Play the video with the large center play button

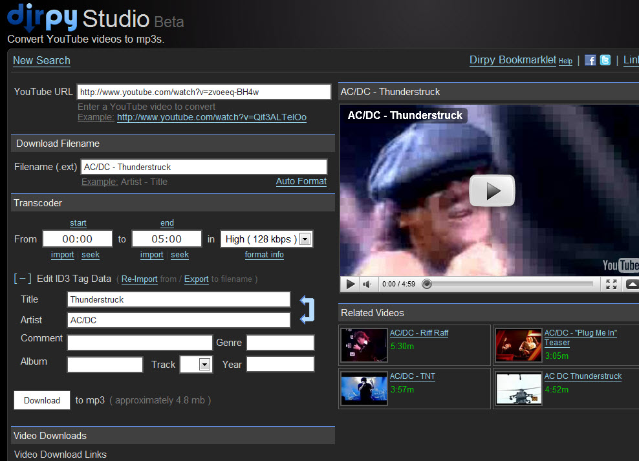(492, 191)
